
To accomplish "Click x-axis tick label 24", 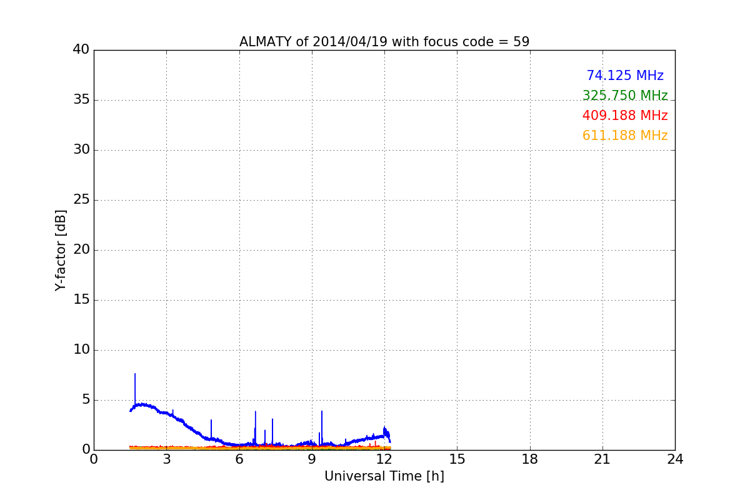I will pos(675,459).
